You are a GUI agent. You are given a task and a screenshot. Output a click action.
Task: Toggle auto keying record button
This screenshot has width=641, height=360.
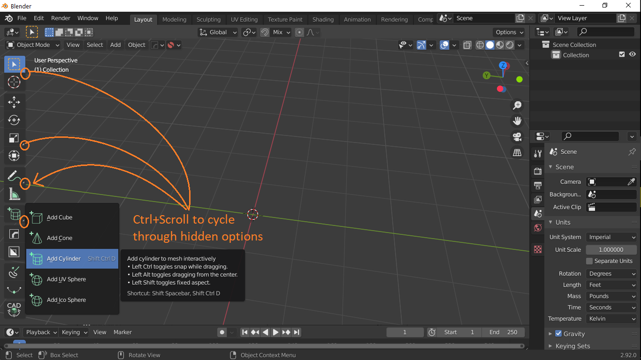click(x=222, y=332)
